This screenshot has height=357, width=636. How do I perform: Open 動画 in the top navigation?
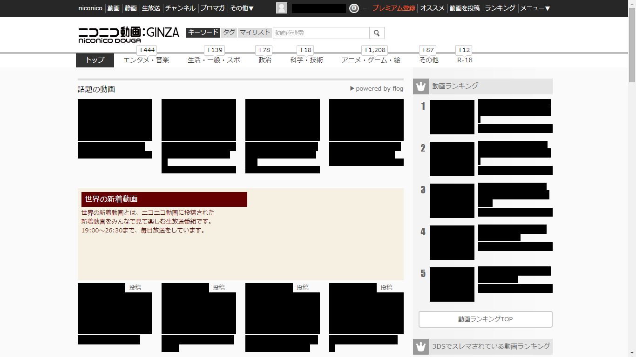coord(114,8)
